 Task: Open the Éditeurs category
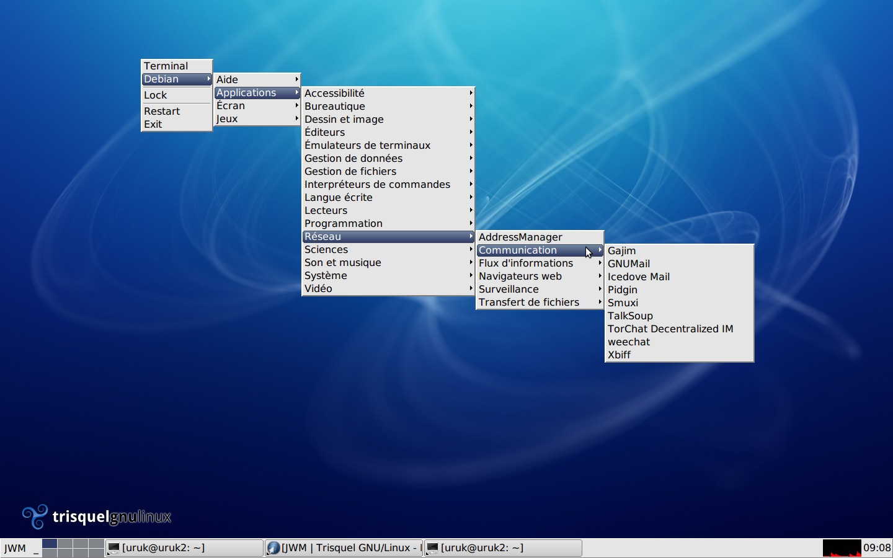tap(388, 132)
